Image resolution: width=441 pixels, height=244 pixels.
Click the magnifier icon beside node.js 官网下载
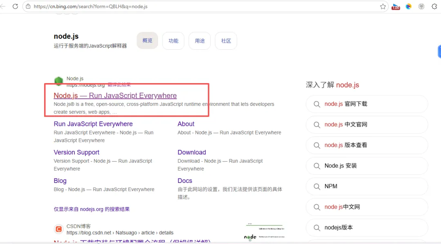pos(317,104)
